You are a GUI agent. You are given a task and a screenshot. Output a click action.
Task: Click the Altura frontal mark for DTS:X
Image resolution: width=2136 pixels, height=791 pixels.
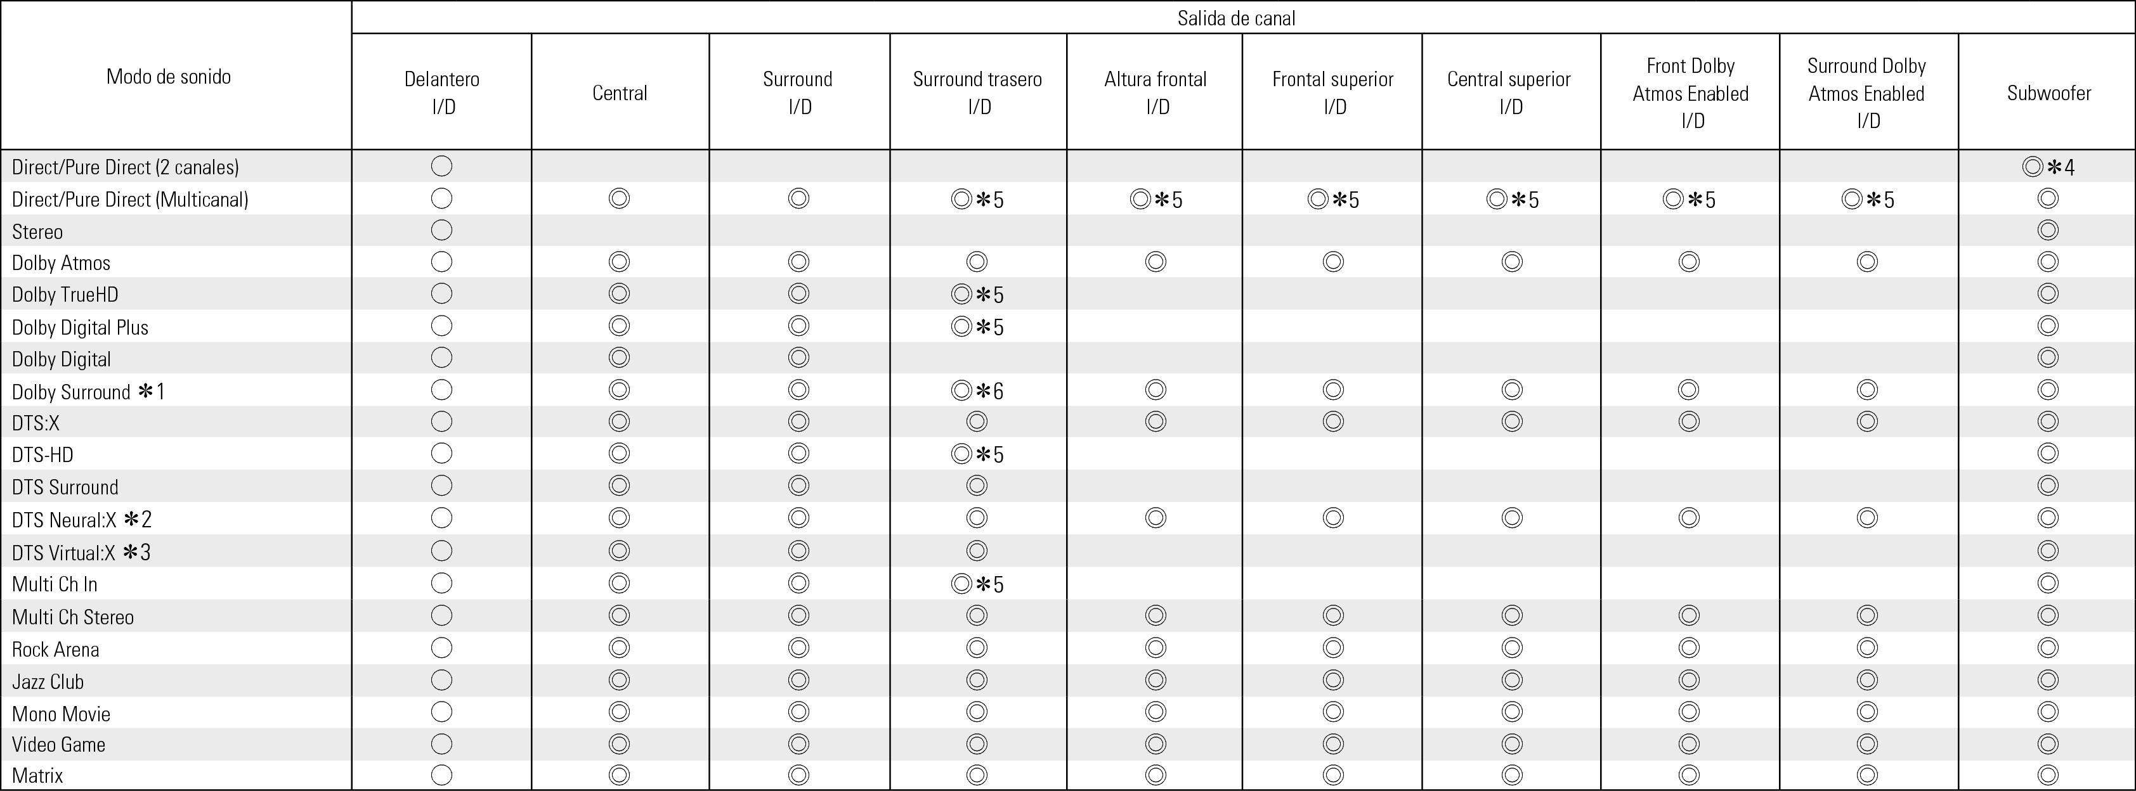1155,421
